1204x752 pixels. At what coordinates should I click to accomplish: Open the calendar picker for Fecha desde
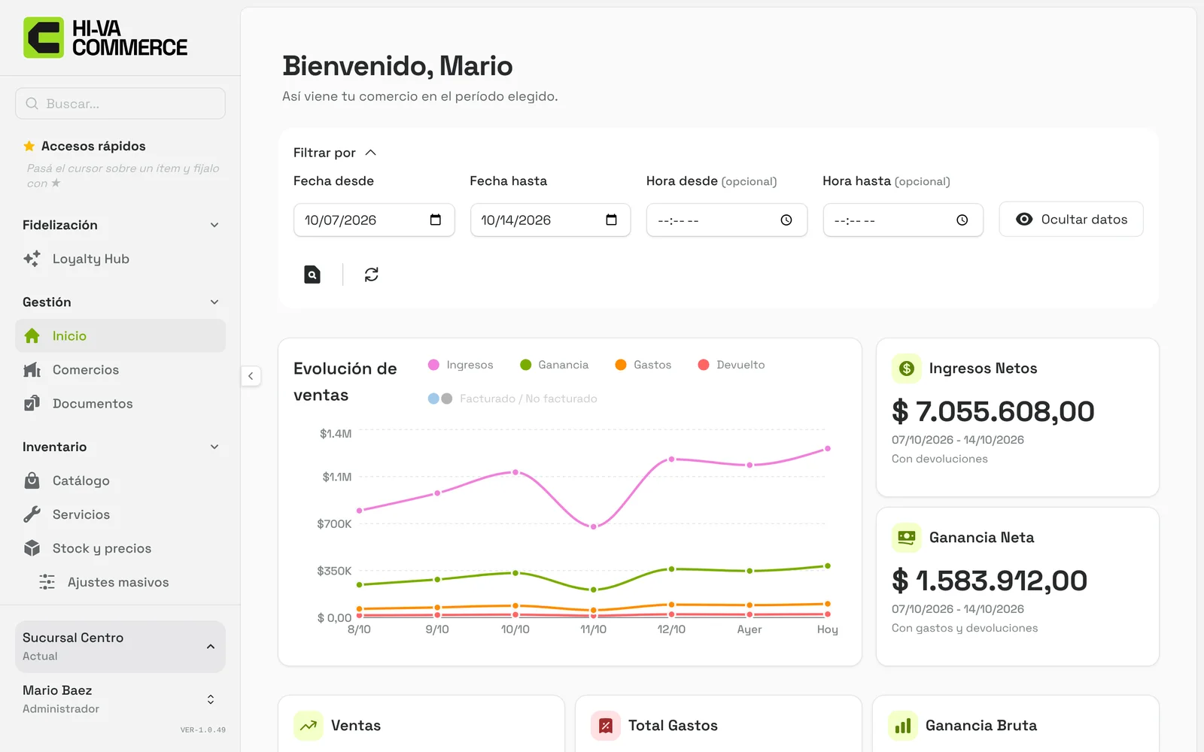coord(435,220)
